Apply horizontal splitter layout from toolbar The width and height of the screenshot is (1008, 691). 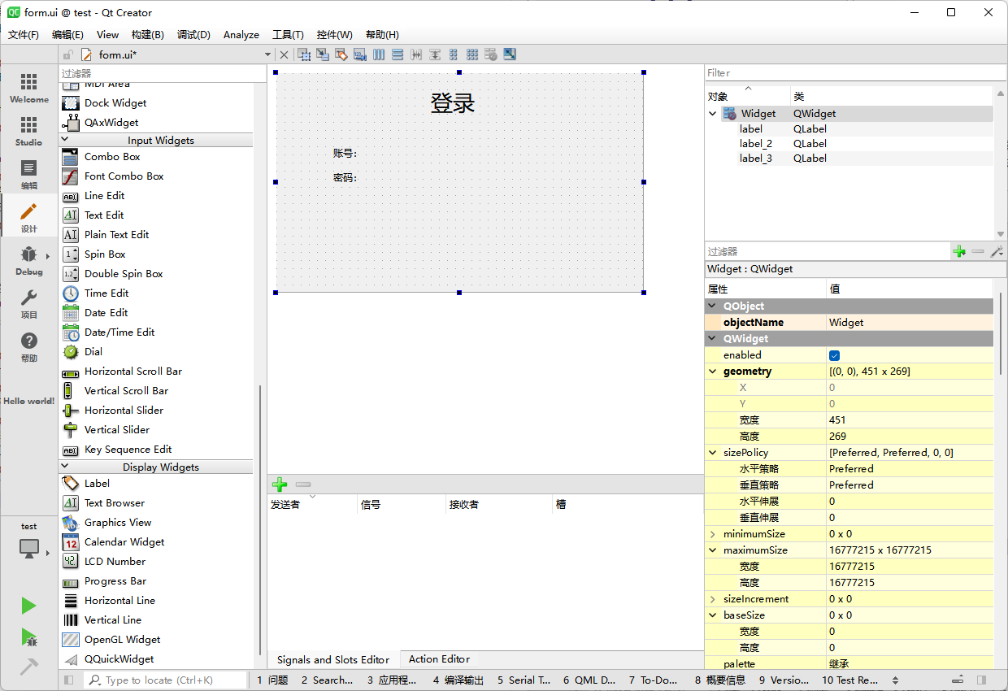416,54
